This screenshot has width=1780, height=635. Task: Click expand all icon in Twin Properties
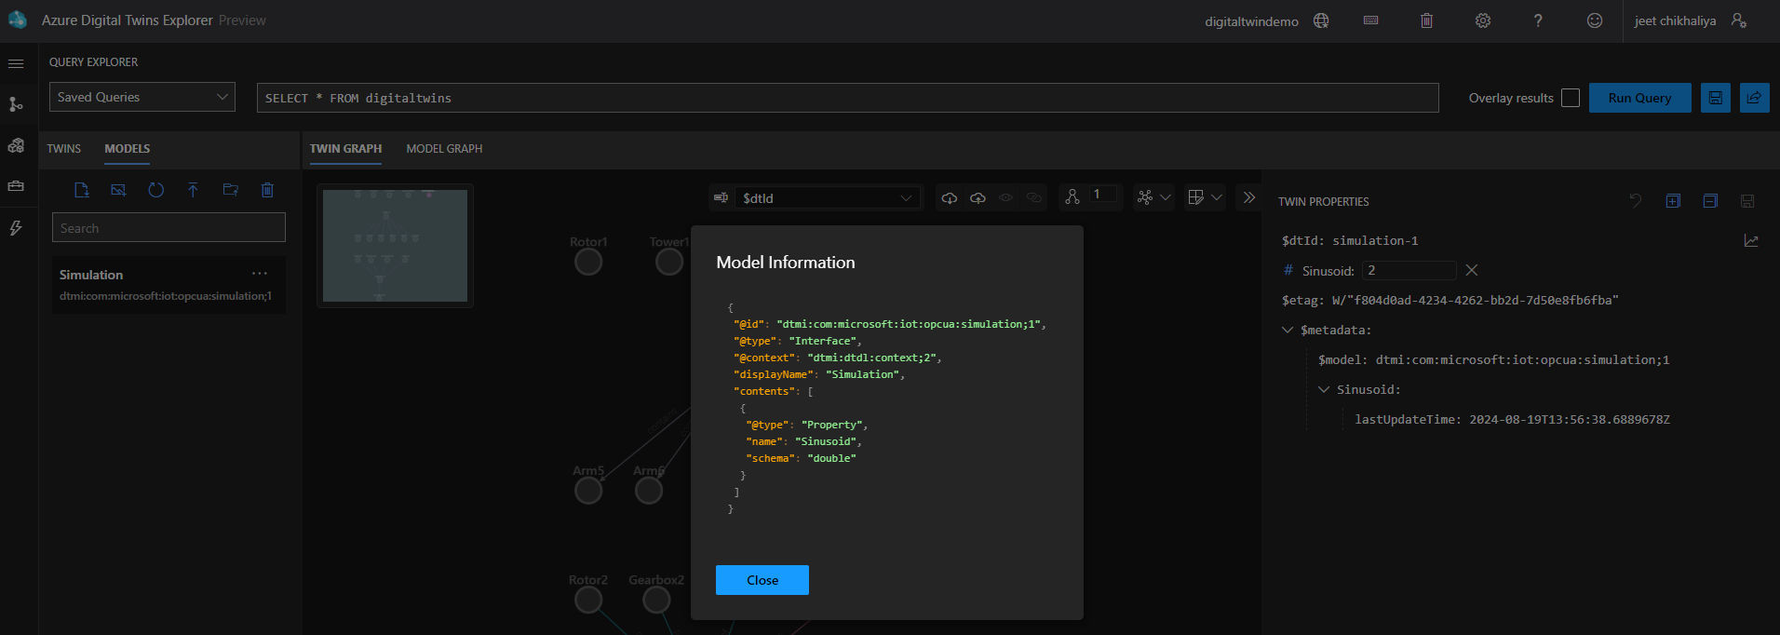coord(1673,200)
